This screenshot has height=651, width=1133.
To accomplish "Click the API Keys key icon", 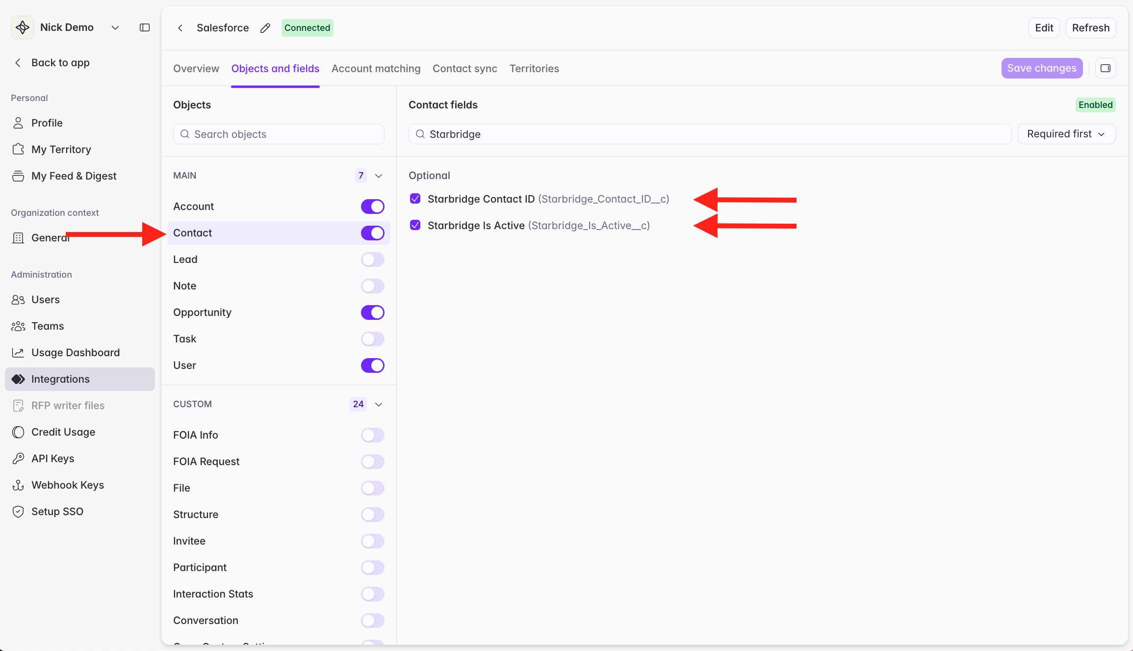I will pyautogui.click(x=18, y=459).
